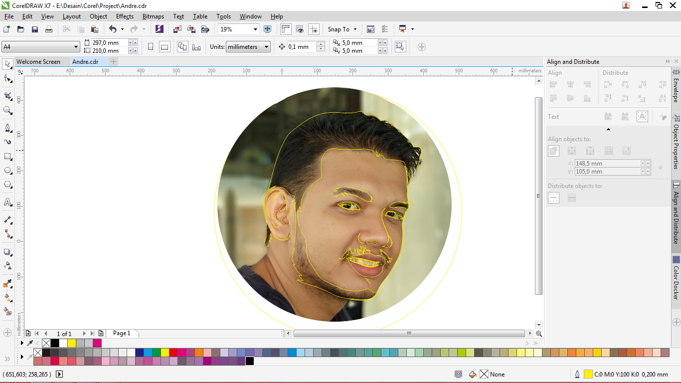Click the Print icon

[49, 29]
